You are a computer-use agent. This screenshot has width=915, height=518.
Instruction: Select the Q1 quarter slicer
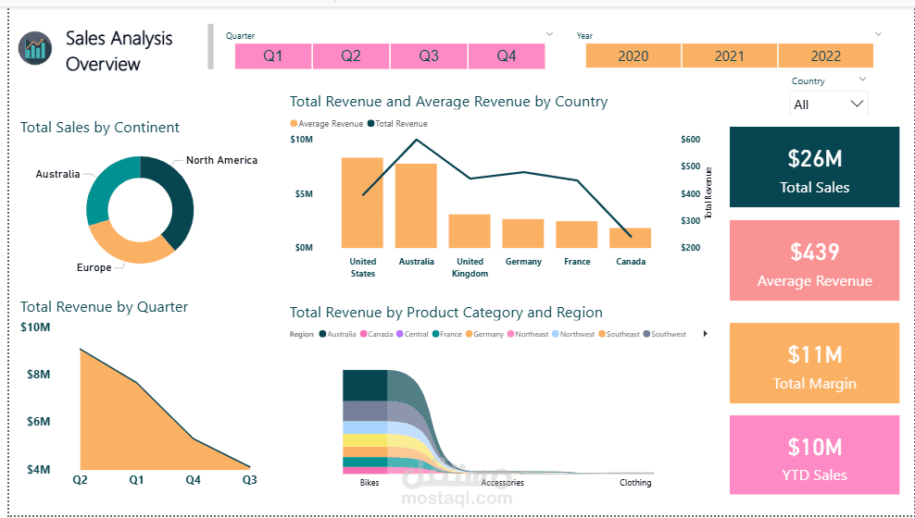[x=273, y=55]
